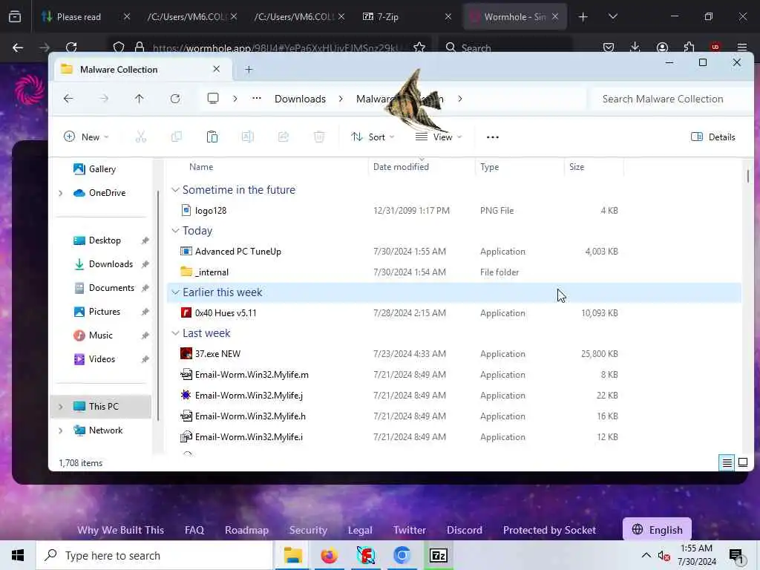Screen dimensions: 760x570
Task: Open Downloads in quick access
Action: click(x=111, y=264)
